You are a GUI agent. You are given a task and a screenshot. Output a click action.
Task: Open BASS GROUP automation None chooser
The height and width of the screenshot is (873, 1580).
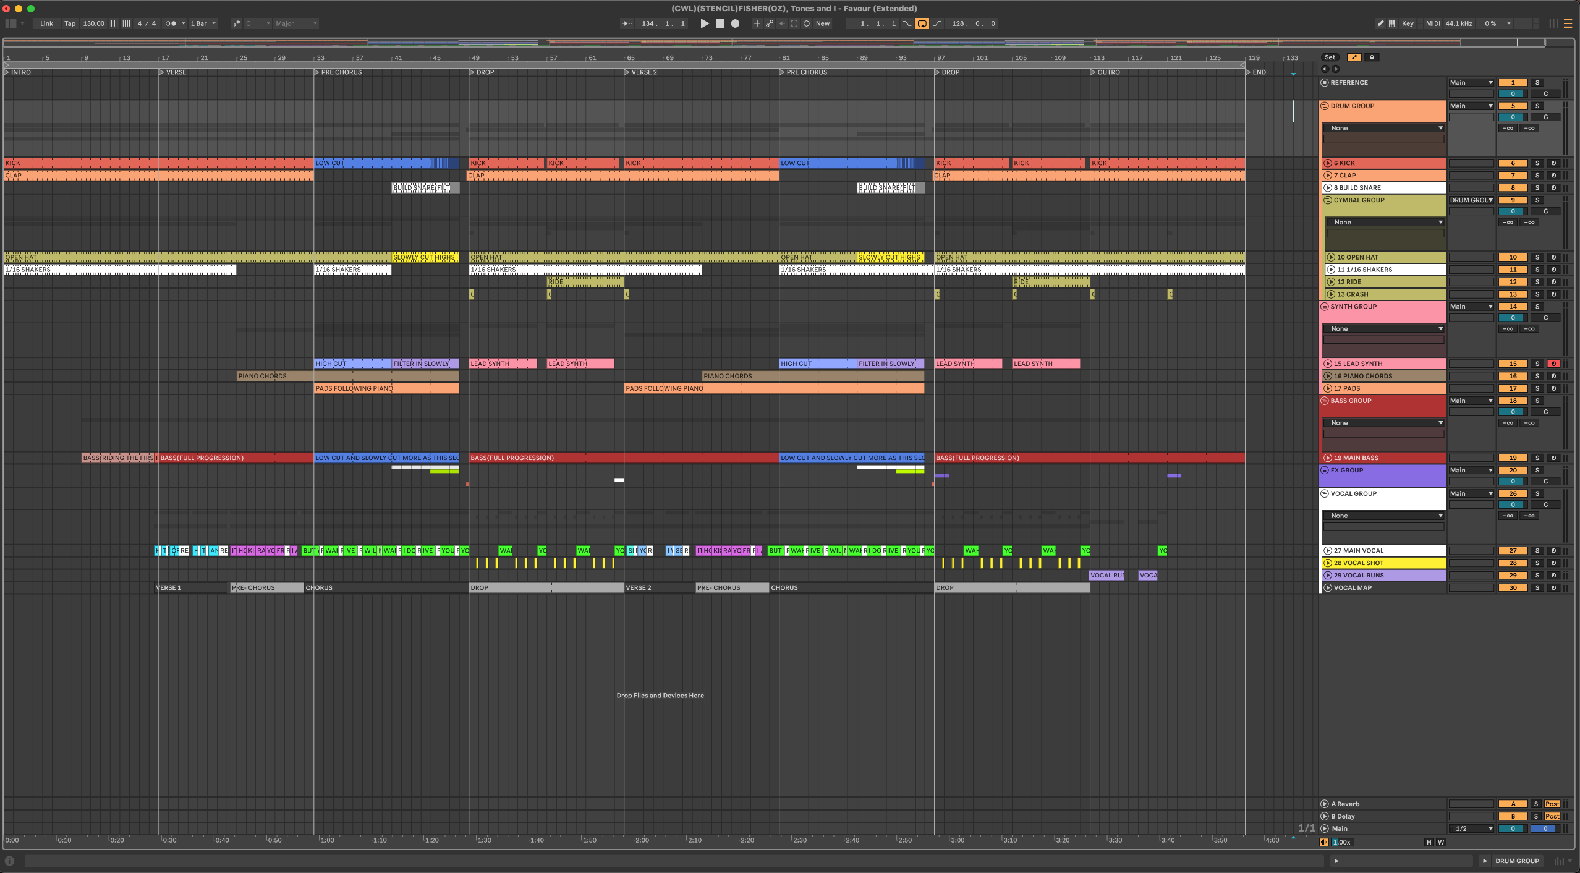click(1383, 424)
